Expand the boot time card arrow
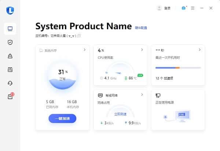 pos(199,50)
